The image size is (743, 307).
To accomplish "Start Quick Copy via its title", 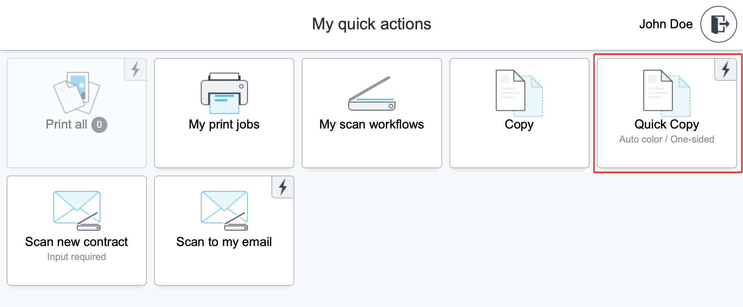I will (666, 124).
